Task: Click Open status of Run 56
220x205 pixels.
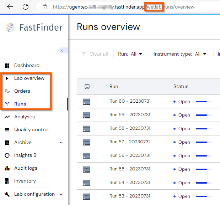Action: (x=182, y=156)
